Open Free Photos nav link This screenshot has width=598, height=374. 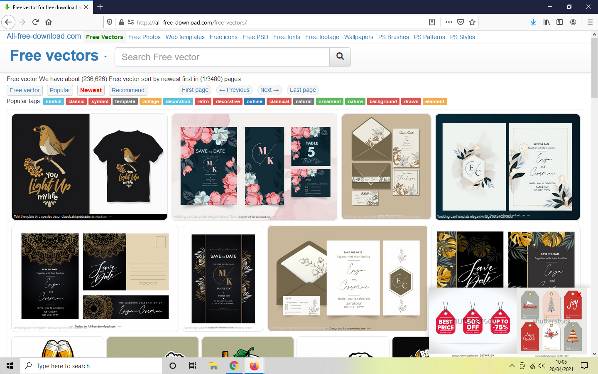point(145,37)
